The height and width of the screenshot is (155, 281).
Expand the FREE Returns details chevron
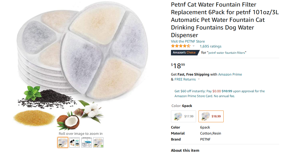tap(199, 79)
